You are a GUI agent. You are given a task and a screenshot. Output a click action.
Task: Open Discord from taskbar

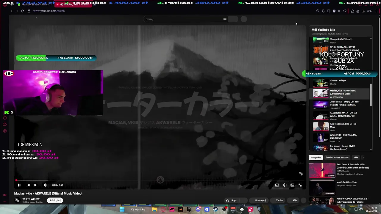[198, 209]
